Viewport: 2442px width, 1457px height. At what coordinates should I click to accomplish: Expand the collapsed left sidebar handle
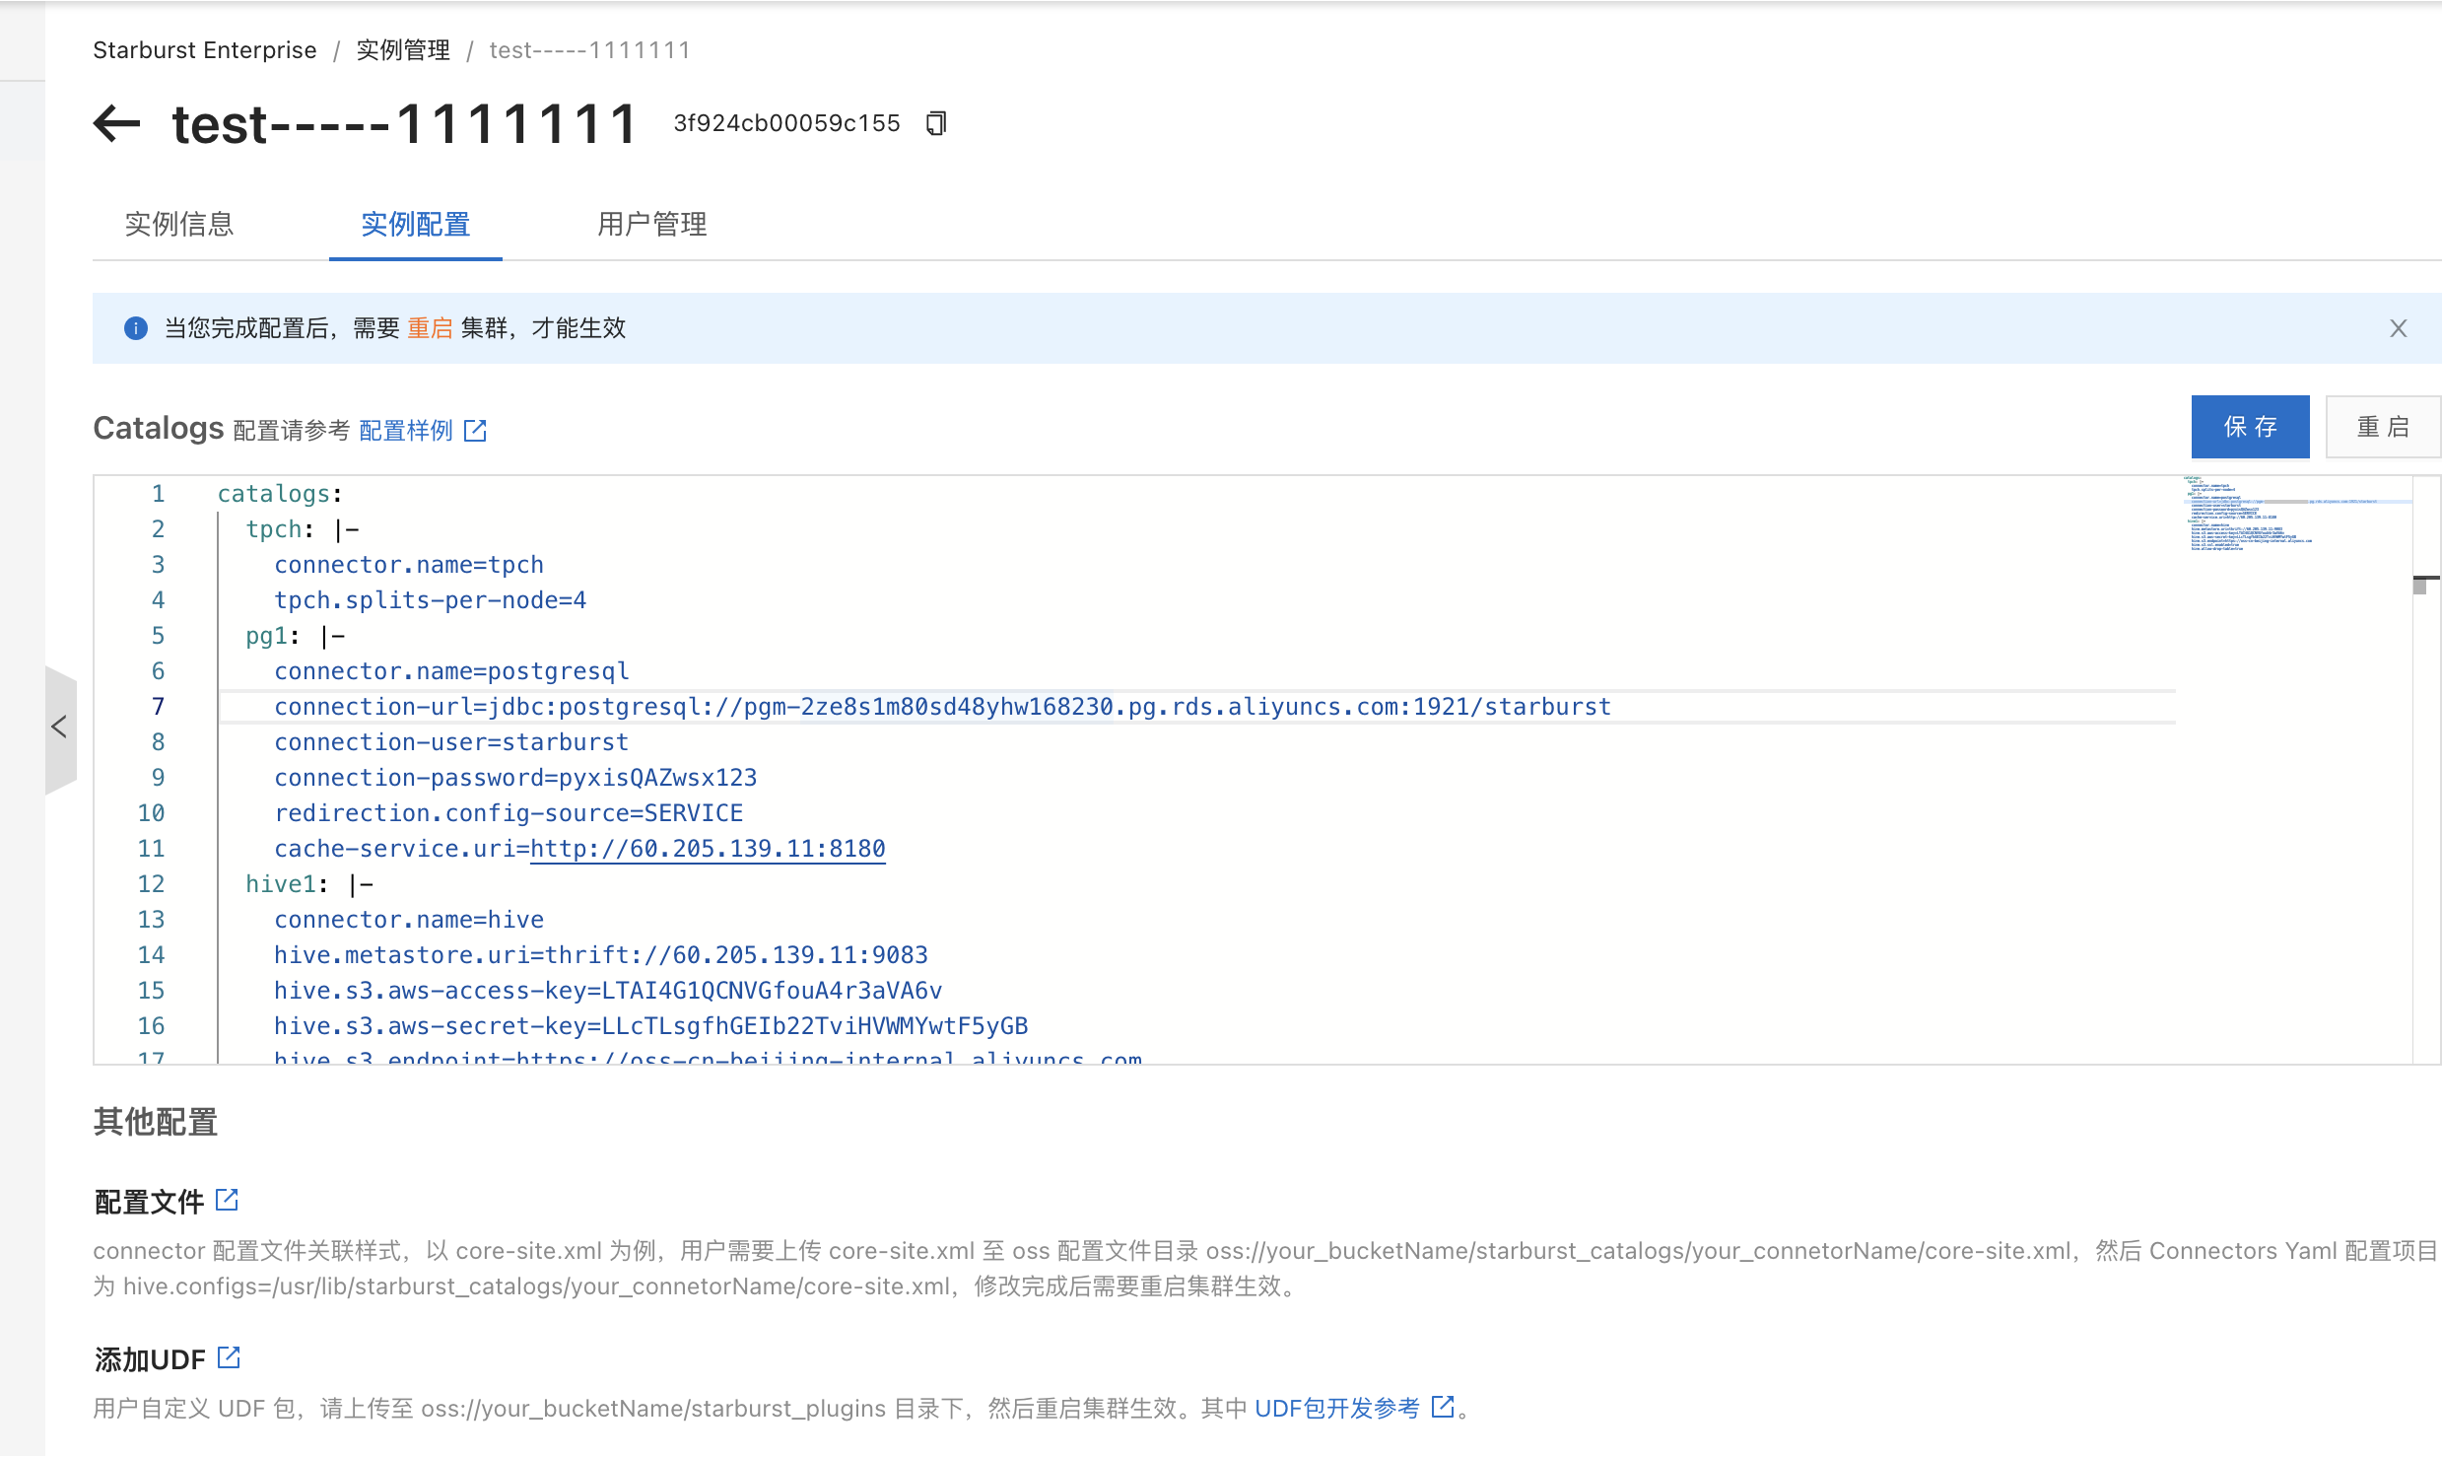[60, 728]
